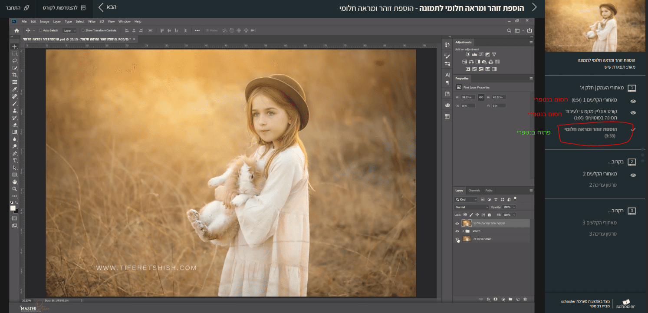Open the layer Opacity dropdown arrow
This screenshot has height=313, width=648.
(x=514, y=207)
